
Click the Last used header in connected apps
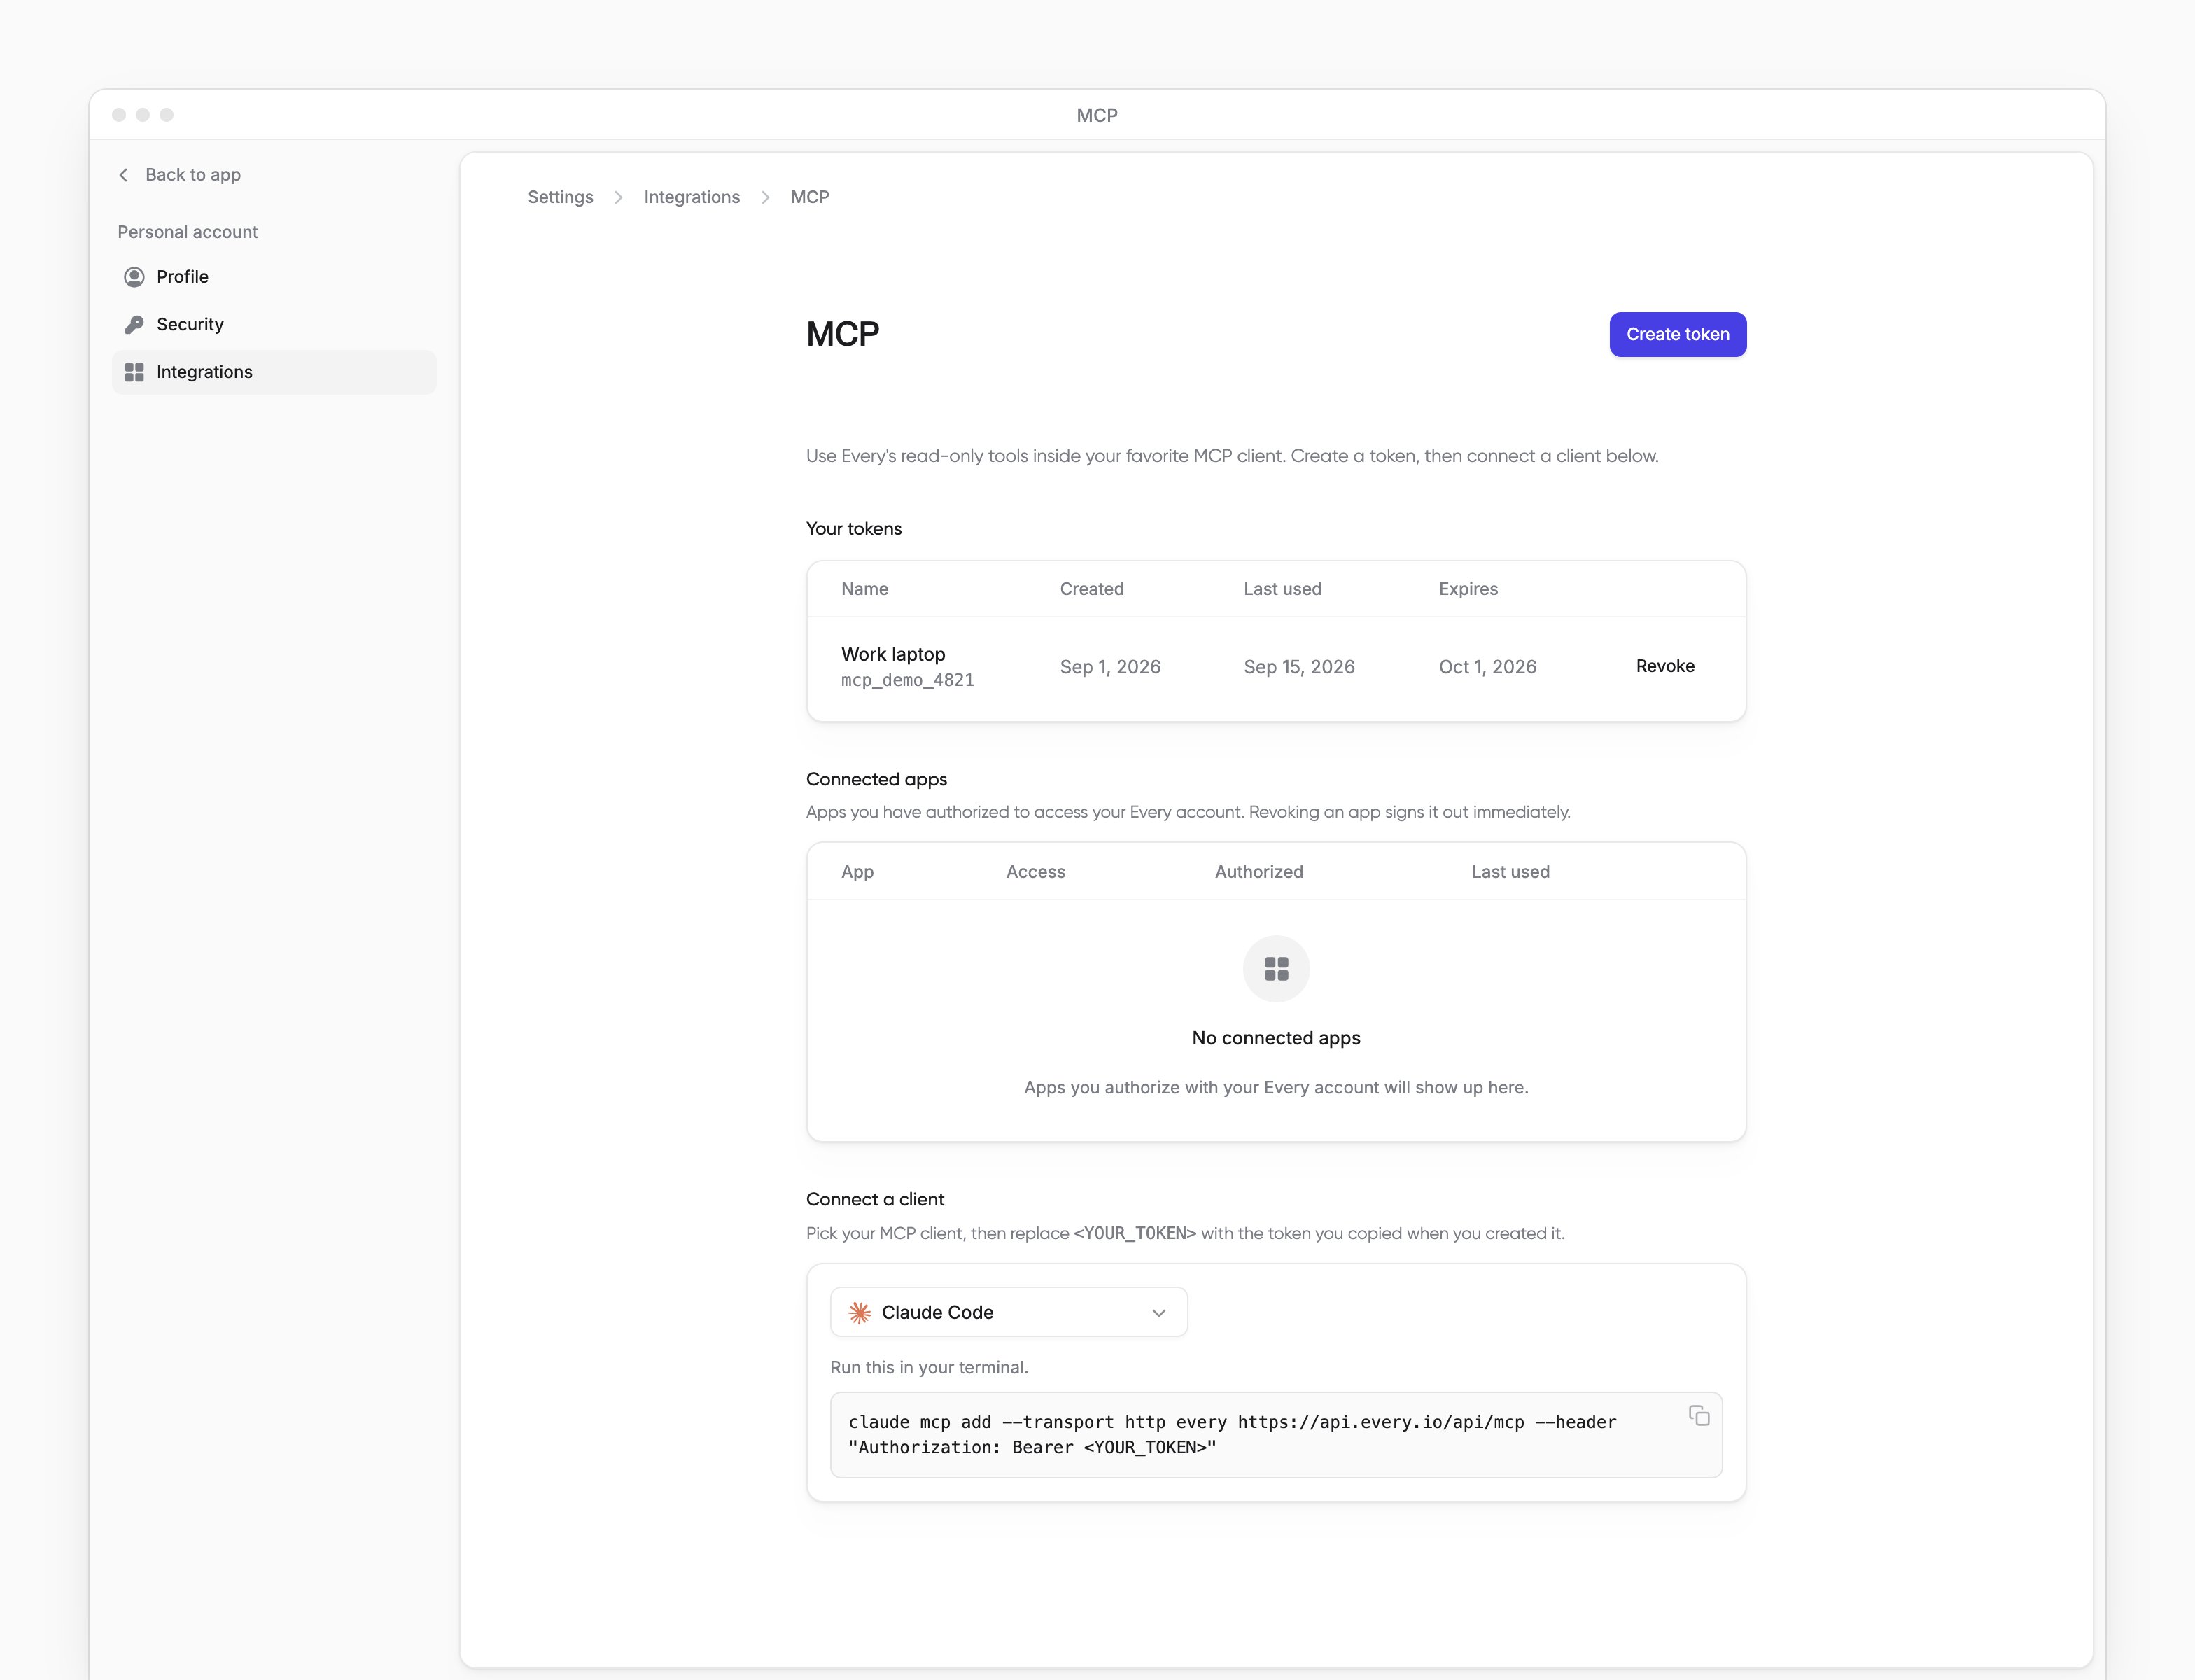(1510, 872)
